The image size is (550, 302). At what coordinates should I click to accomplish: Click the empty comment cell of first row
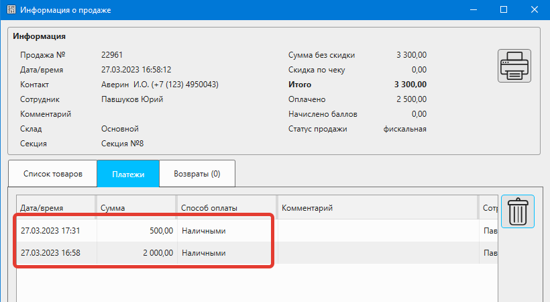coord(376,231)
